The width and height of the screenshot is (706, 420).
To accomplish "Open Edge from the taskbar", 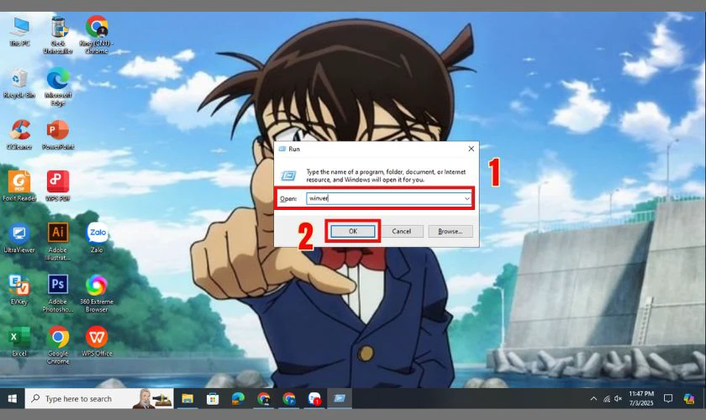I will [238, 398].
